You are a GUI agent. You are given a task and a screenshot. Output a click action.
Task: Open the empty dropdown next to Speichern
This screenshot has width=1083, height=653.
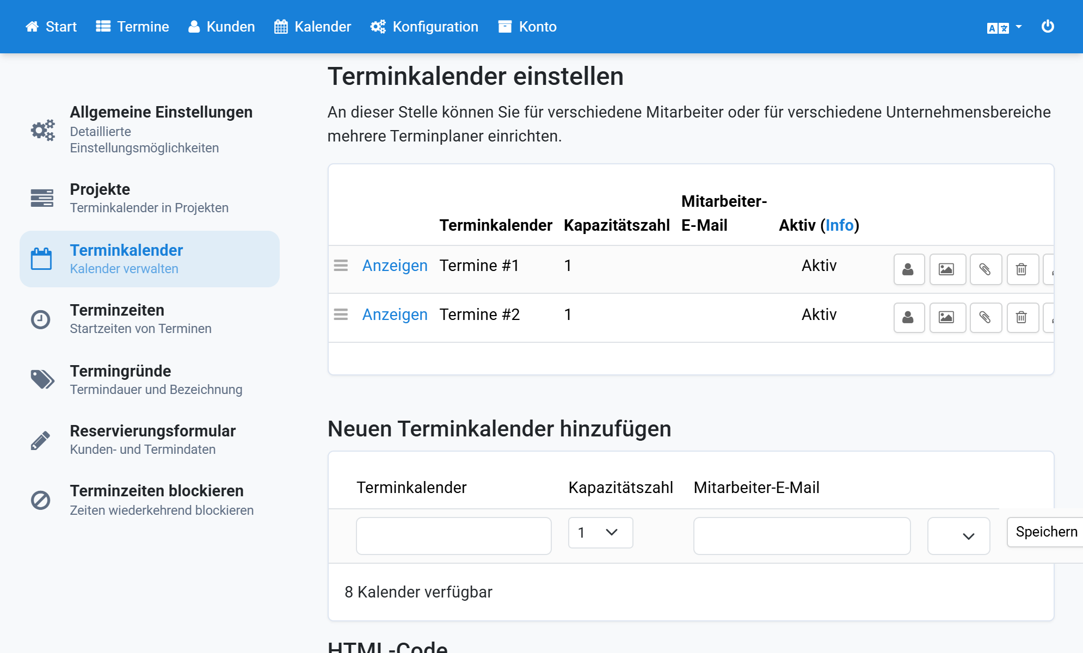tap(958, 535)
